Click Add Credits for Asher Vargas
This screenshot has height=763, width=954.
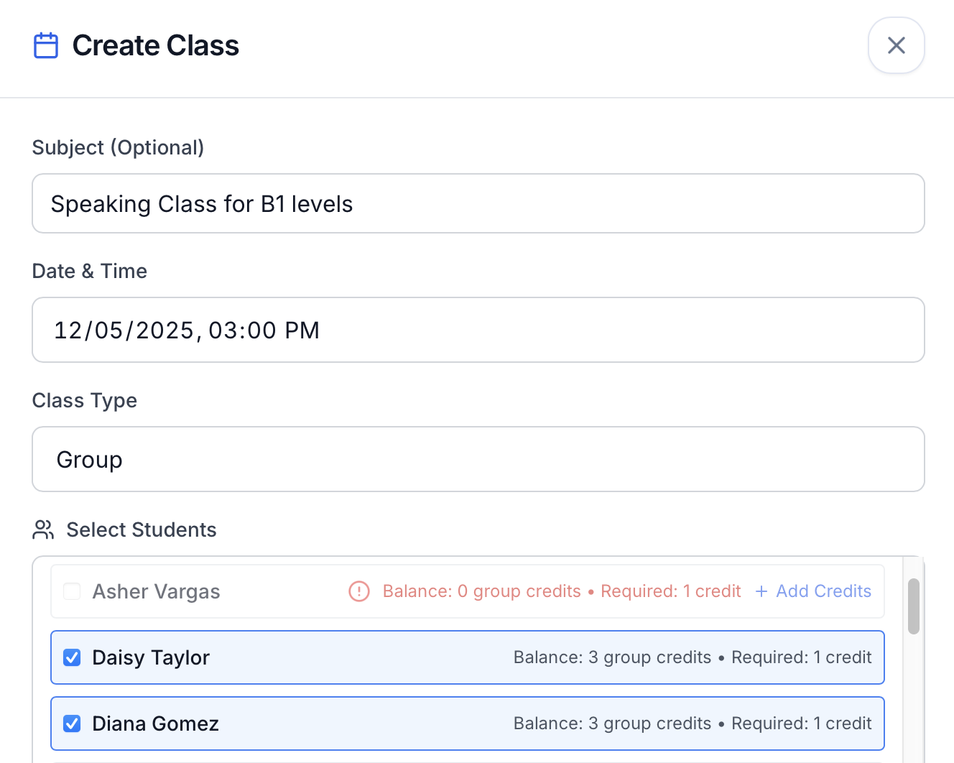tap(823, 591)
